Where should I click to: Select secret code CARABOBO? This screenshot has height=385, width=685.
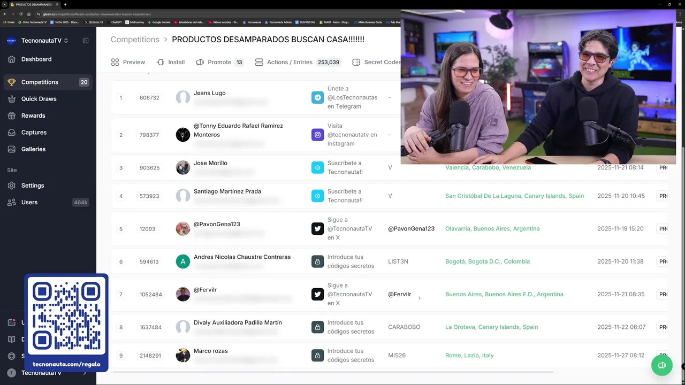coord(404,327)
